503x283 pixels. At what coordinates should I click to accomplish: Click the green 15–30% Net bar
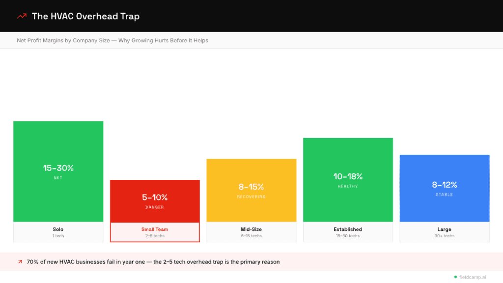coord(58,147)
